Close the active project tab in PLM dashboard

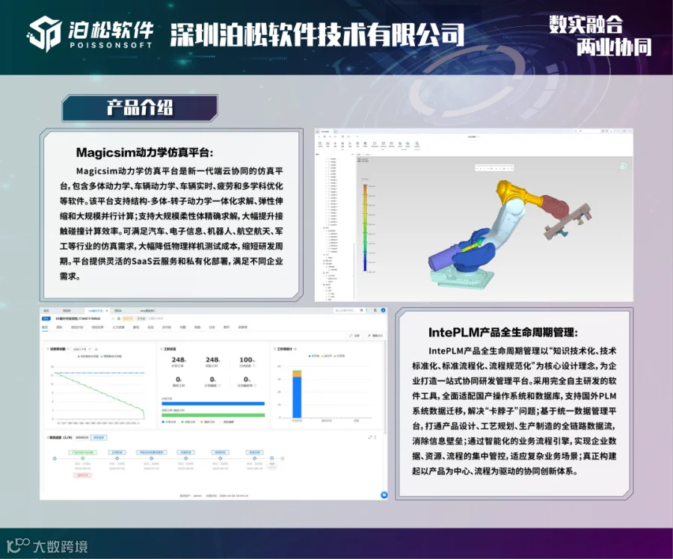point(107,311)
